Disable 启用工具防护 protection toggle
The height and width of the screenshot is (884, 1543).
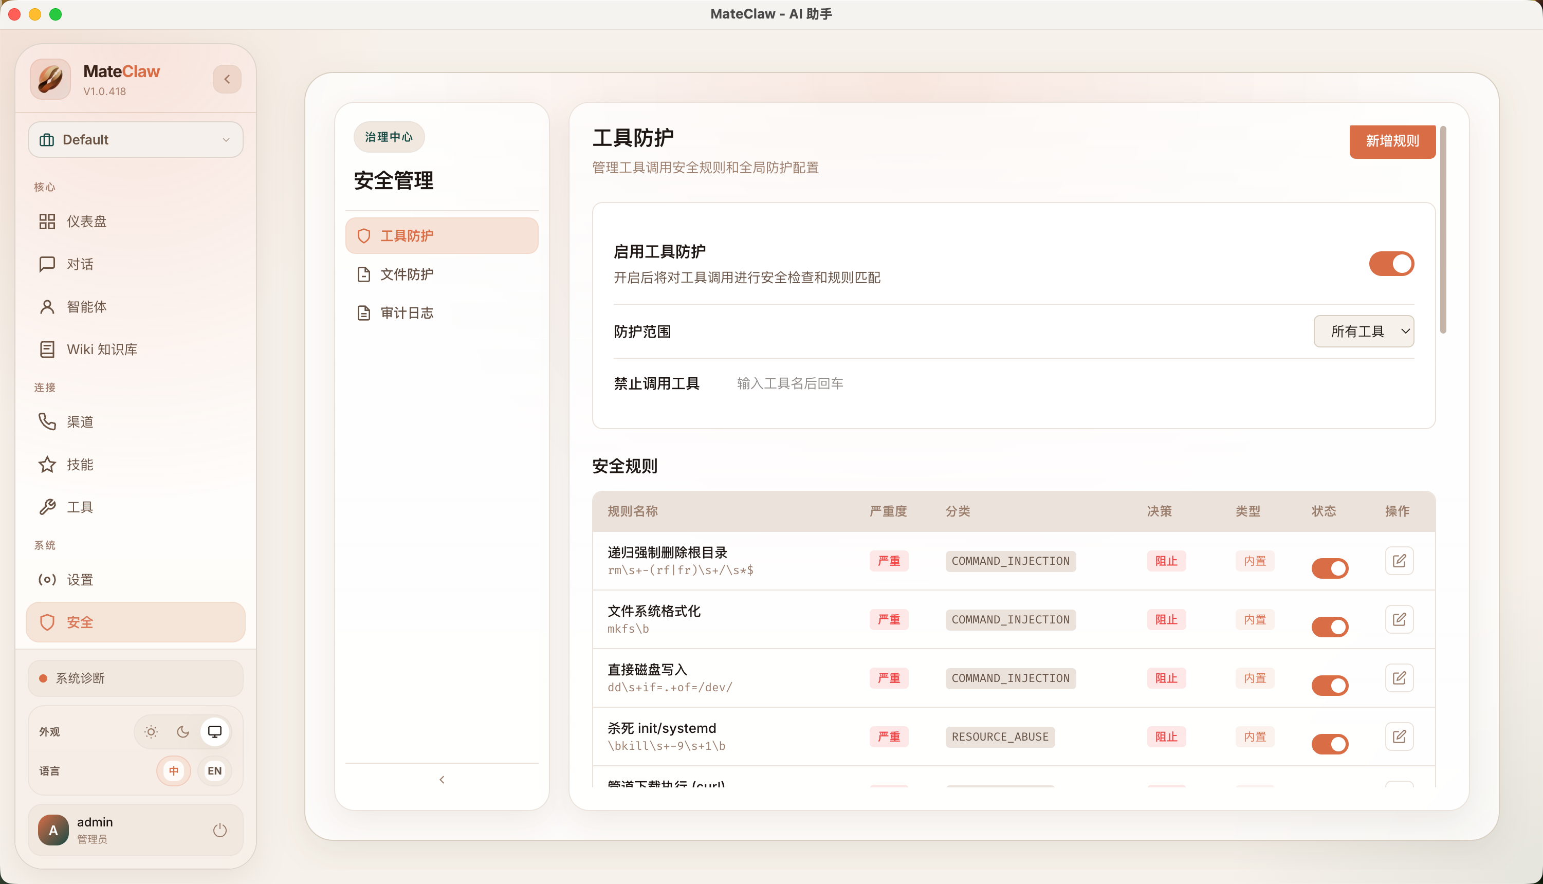[x=1391, y=264]
